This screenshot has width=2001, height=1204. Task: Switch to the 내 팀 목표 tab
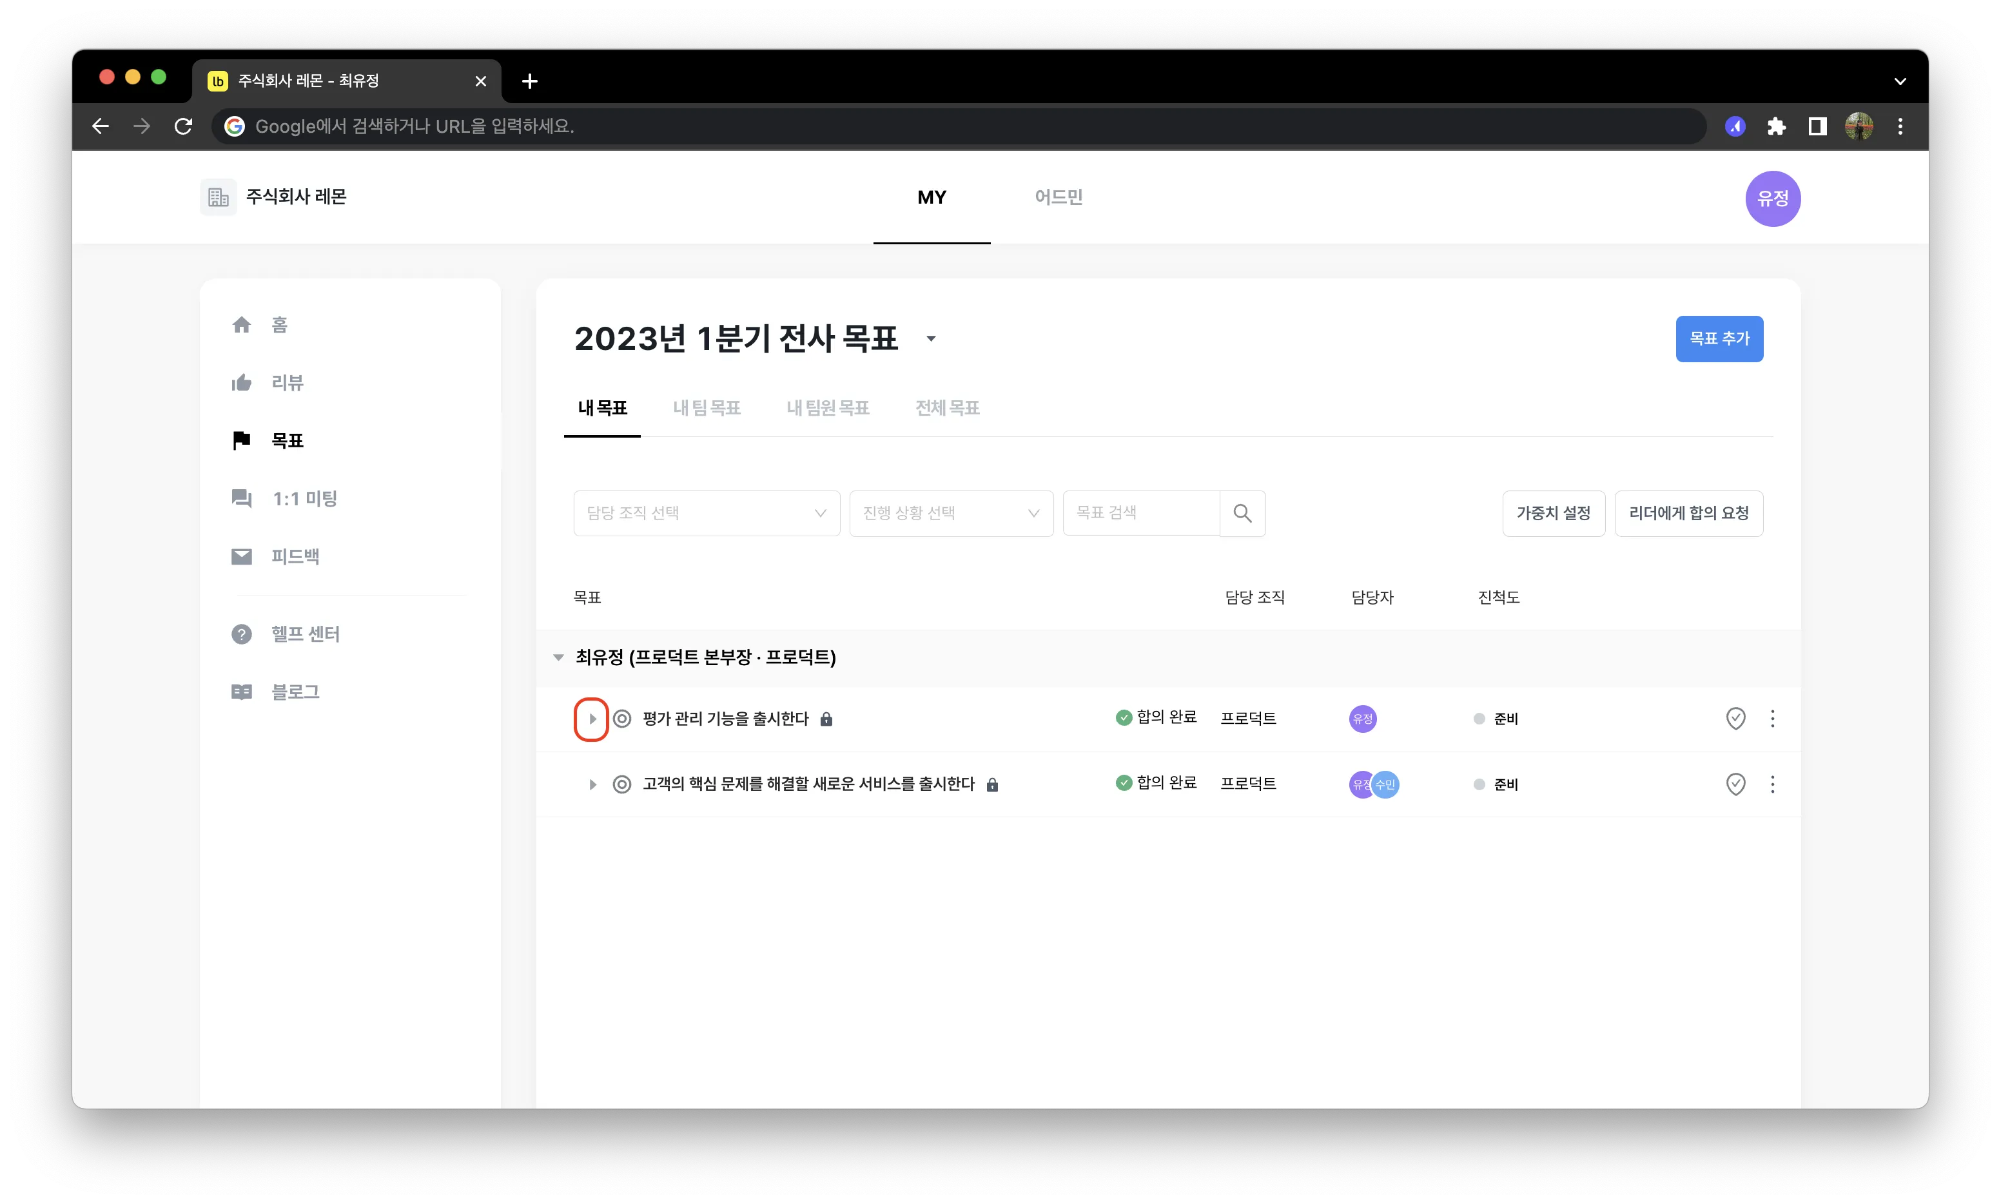click(x=707, y=408)
